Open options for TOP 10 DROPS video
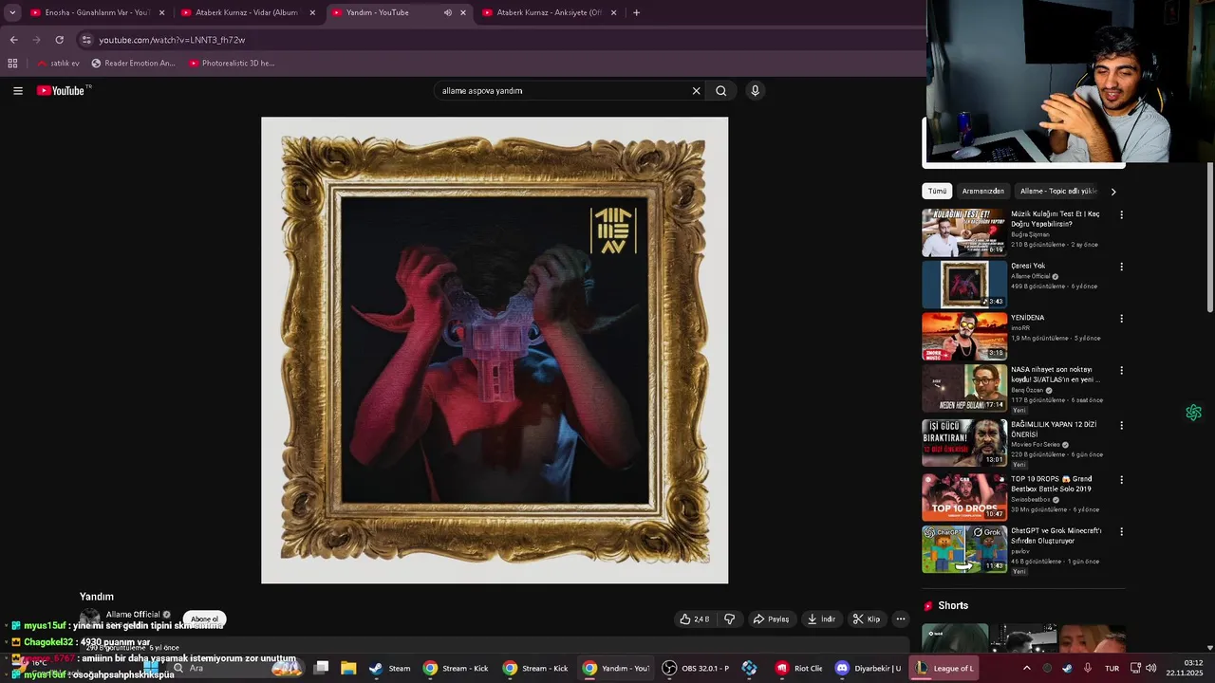Viewport: 1215px width, 683px height. point(1121,480)
